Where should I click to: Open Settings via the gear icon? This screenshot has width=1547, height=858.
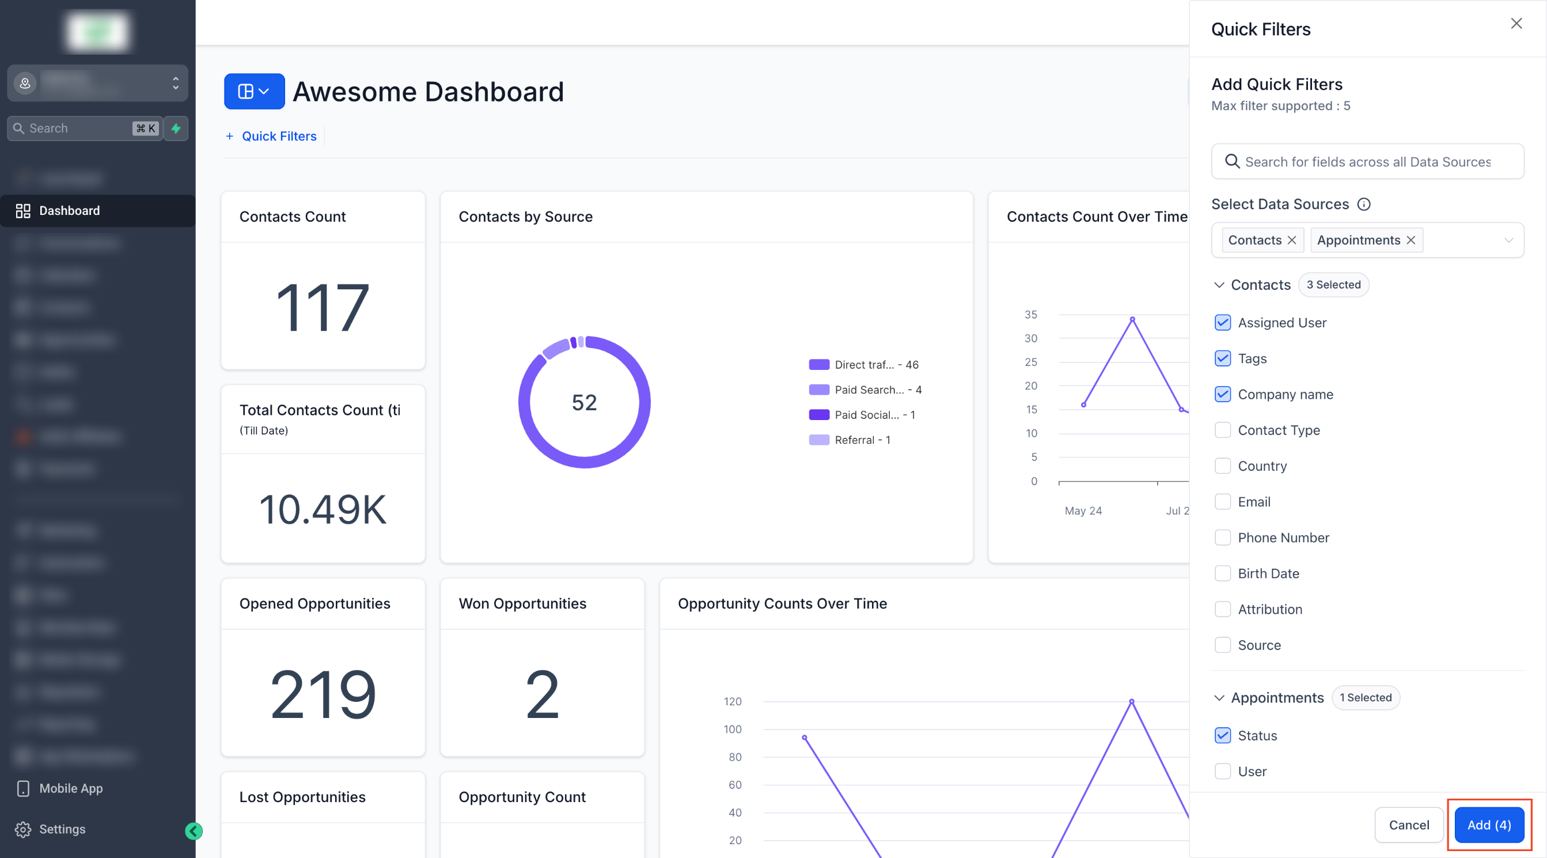(23, 829)
